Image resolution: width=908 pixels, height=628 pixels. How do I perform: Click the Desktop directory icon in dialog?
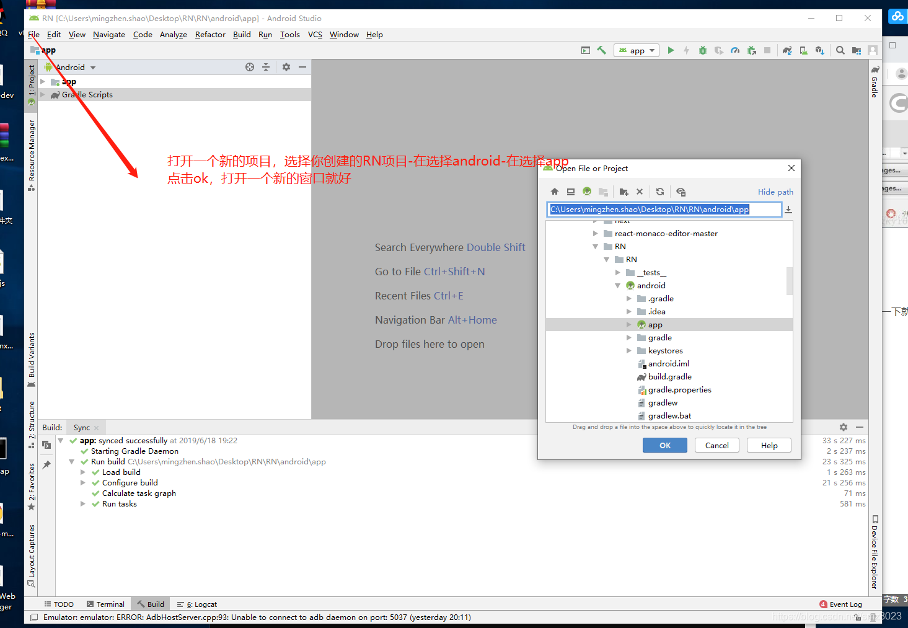click(x=571, y=192)
